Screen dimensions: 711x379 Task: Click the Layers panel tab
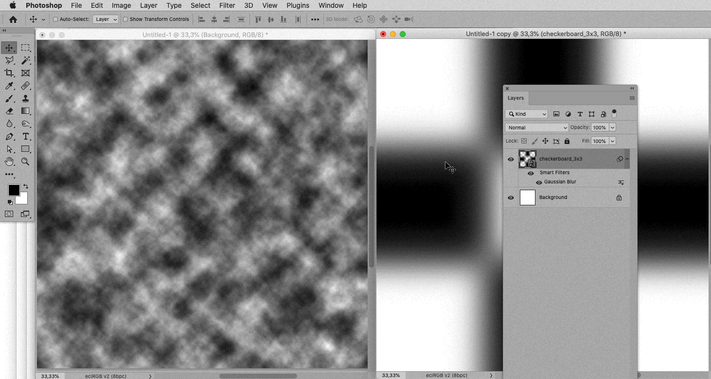[x=515, y=98]
